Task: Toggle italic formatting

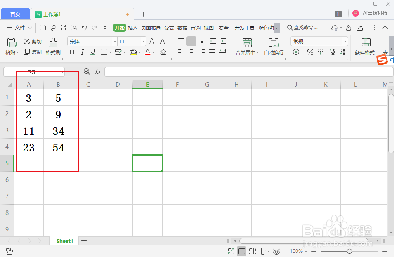Action: pyautogui.click(x=83, y=52)
